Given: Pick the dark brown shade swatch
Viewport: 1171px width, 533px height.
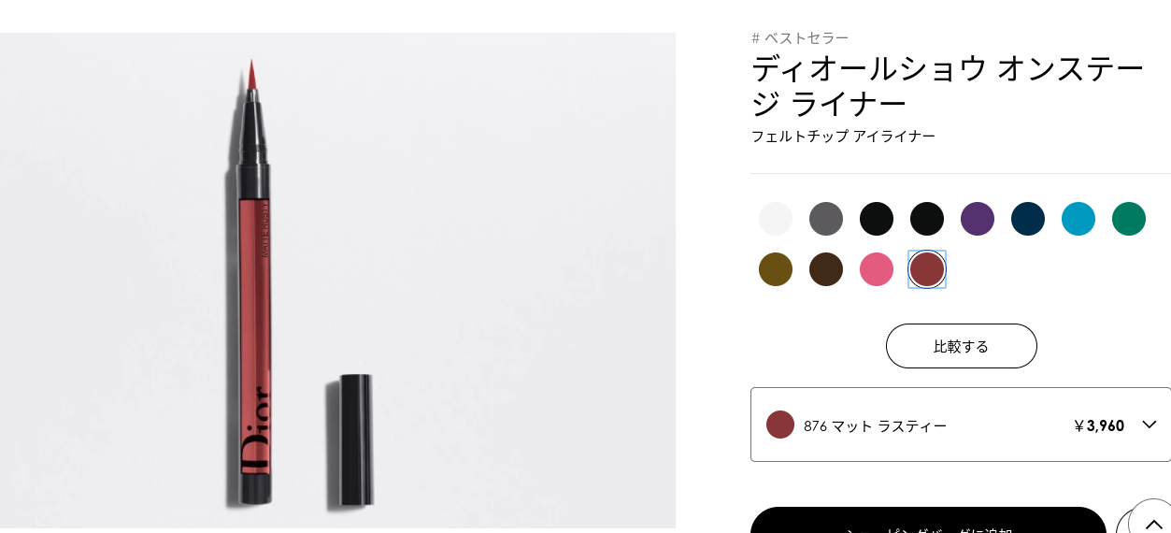Looking at the screenshot, I should (x=826, y=269).
